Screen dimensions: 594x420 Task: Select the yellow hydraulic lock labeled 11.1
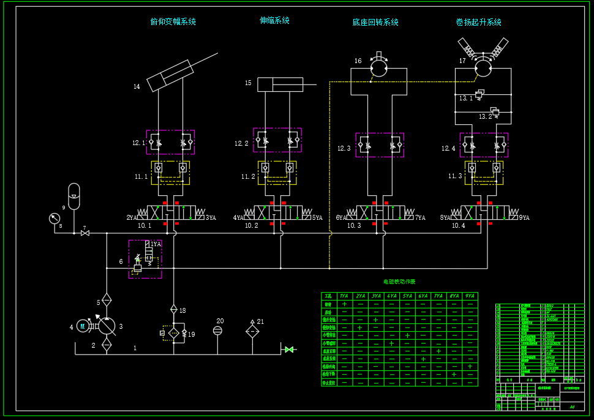coord(170,173)
